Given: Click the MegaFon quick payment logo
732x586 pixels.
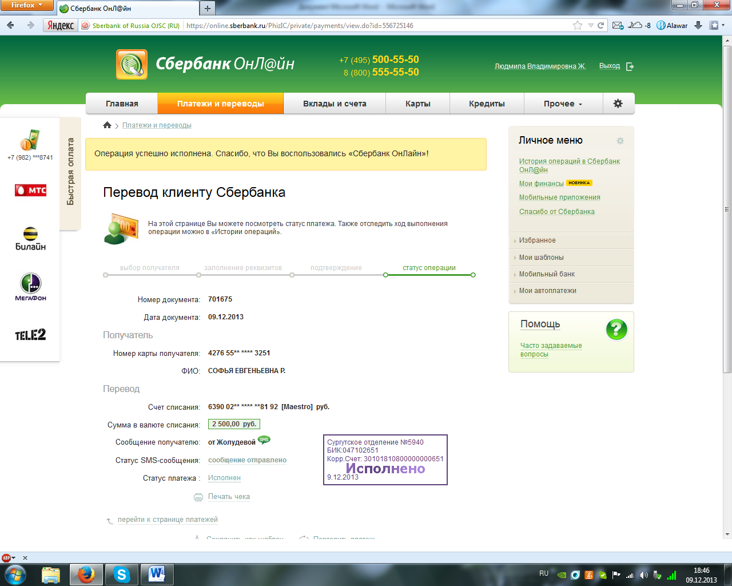Looking at the screenshot, I should coord(30,287).
